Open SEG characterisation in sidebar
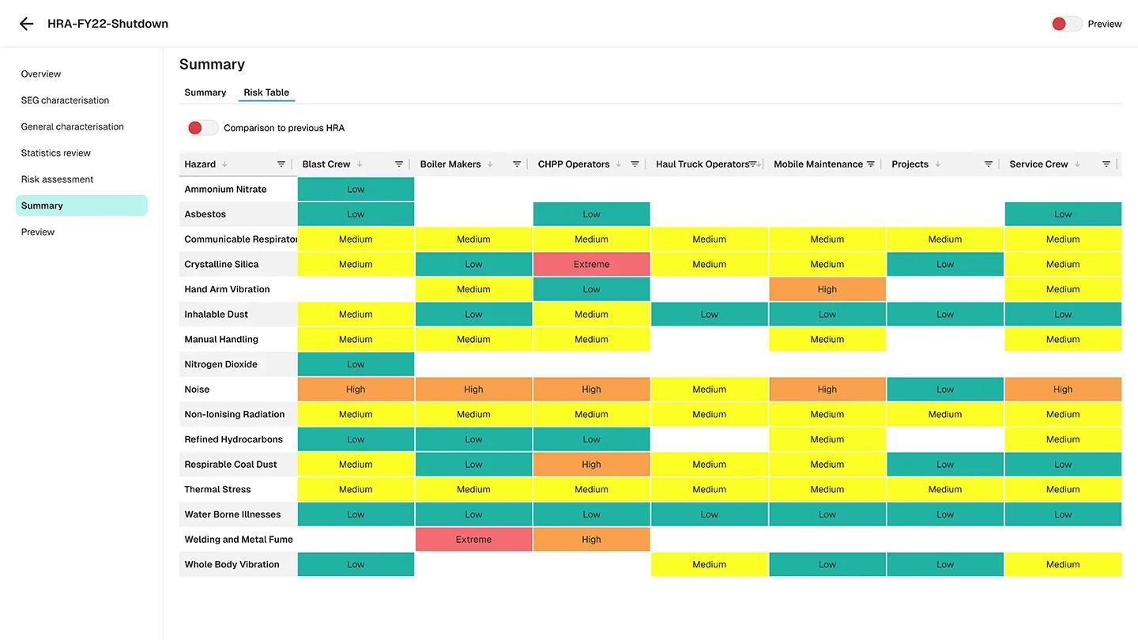Image resolution: width=1138 pixels, height=640 pixels. coord(65,100)
